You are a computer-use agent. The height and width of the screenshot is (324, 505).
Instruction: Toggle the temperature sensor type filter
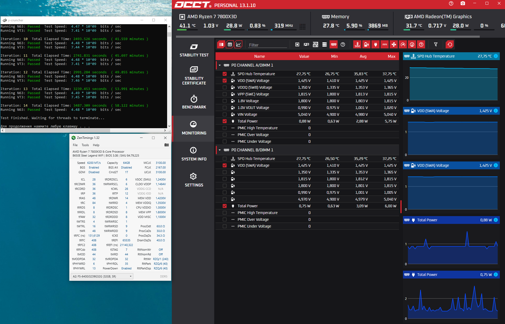tap(357, 44)
